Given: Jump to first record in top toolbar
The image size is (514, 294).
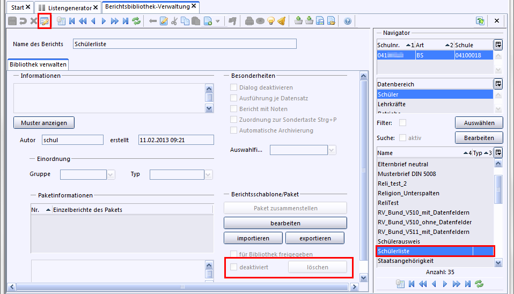Looking at the screenshot, I should (72, 21).
